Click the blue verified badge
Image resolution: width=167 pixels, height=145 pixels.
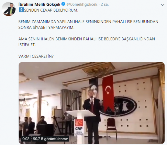point(63,4)
